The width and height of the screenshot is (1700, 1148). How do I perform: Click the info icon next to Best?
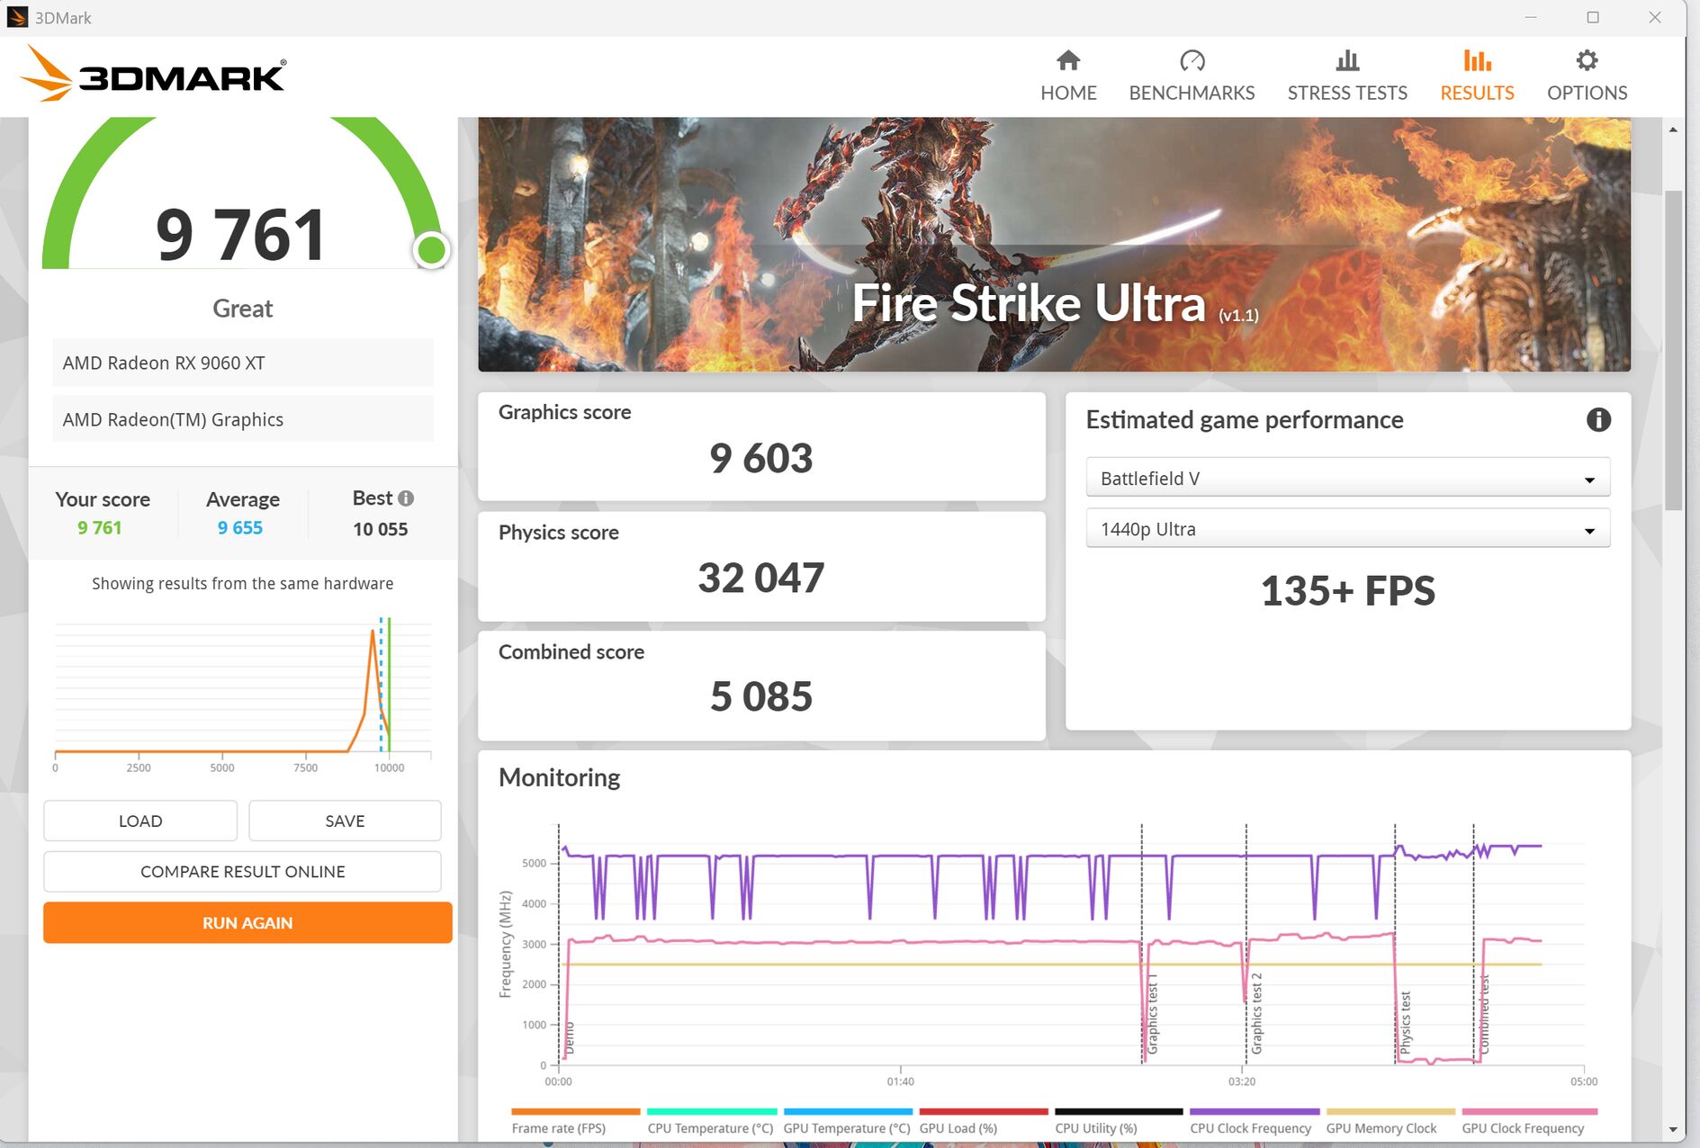point(406,498)
